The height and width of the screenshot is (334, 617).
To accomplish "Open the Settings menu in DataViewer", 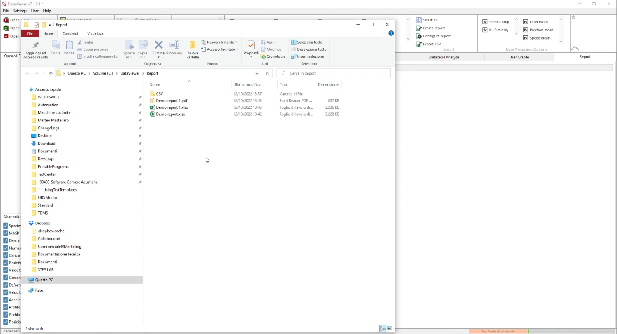I will pos(20,11).
